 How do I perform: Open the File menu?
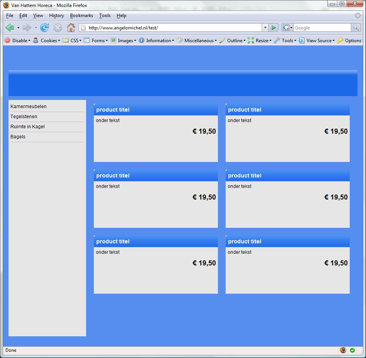coord(10,15)
